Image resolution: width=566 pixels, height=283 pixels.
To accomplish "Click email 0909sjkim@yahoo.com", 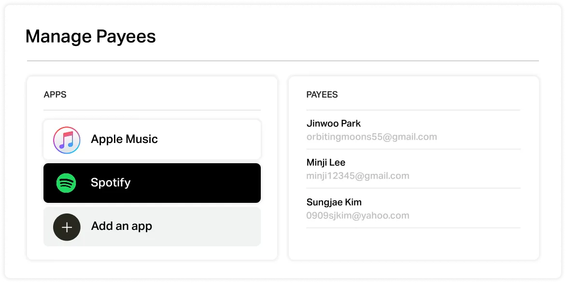I will [x=357, y=215].
